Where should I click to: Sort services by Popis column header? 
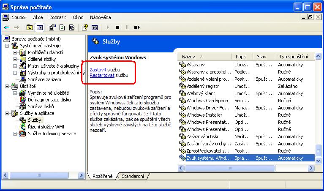click(x=242, y=57)
